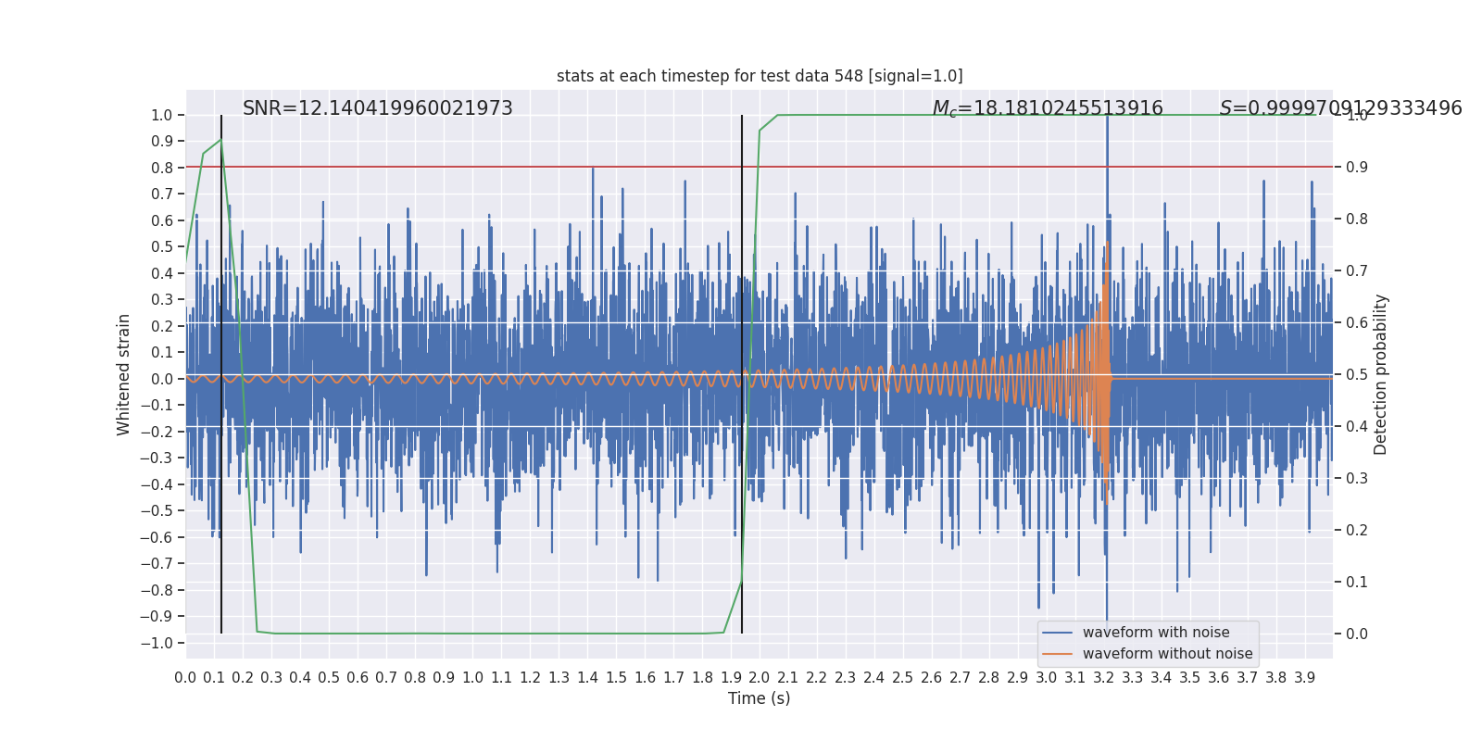Click the 1.0 tick on the time axis

472,678
